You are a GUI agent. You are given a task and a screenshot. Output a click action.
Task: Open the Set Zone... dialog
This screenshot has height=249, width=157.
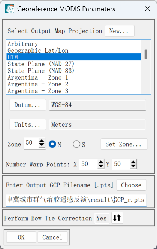point(124,144)
